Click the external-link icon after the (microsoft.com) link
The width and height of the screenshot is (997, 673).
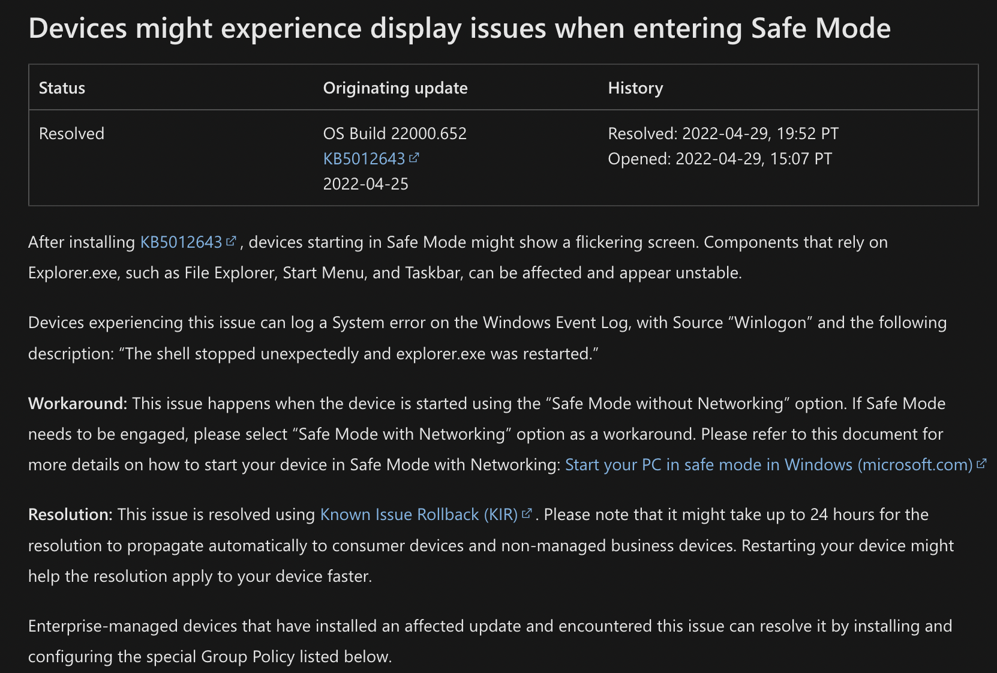pyautogui.click(x=981, y=464)
